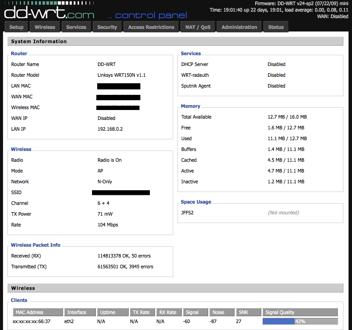Image resolution: width=352 pixels, height=330 pixels.
Task: Click the WAN: Disabled header status
Action: click(333, 16)
